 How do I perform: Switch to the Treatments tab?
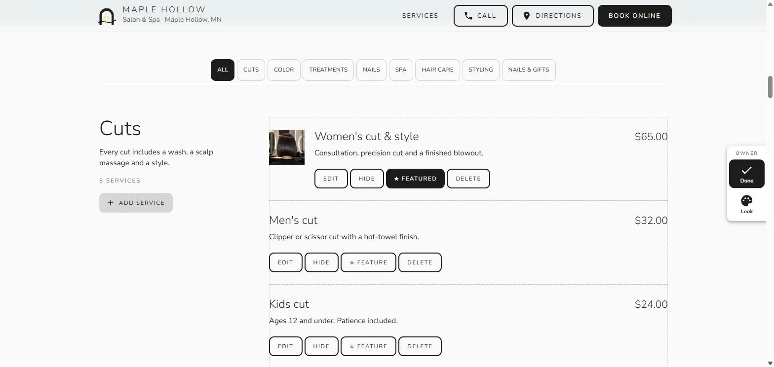(x=328, y=70)
